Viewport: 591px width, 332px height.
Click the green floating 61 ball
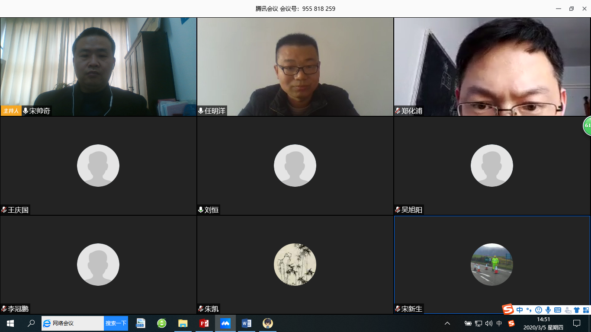tap(587, 125)
